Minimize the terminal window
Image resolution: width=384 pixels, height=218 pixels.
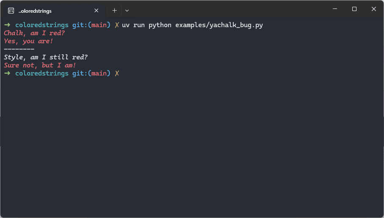[x=335, y=9]
